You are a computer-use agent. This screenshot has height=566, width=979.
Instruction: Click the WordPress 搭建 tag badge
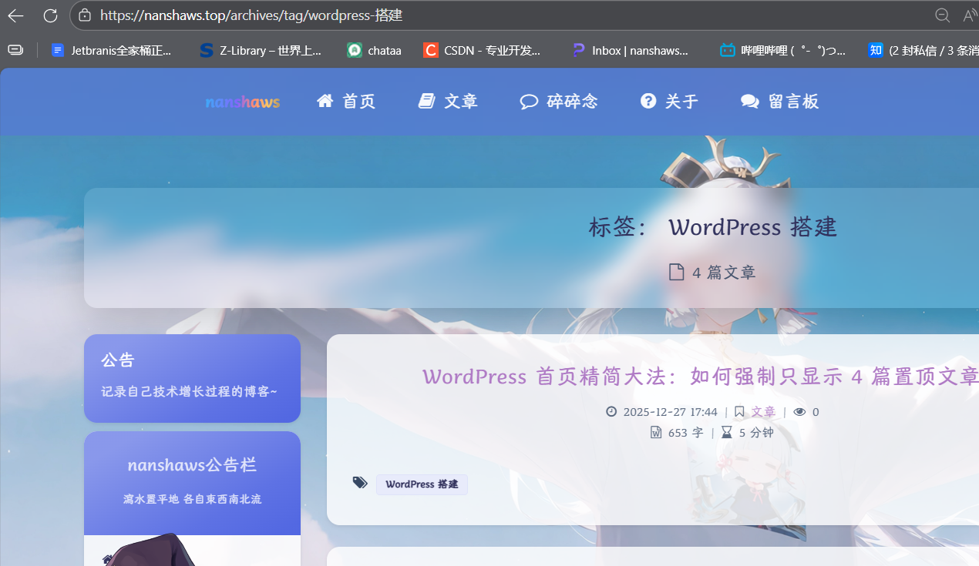[x=422, y=484]
